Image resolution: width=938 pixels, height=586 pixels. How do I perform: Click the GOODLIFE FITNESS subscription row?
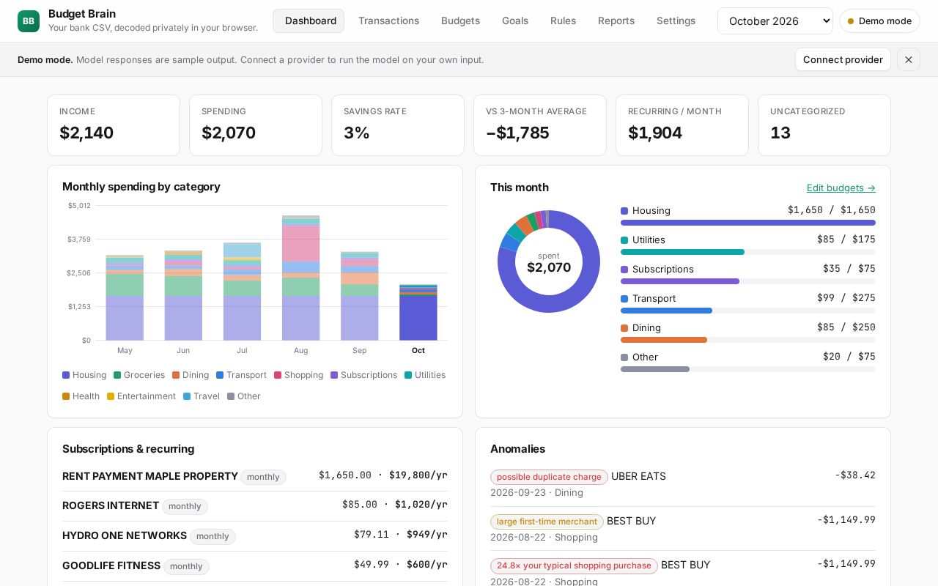click(x=255, y=566)
